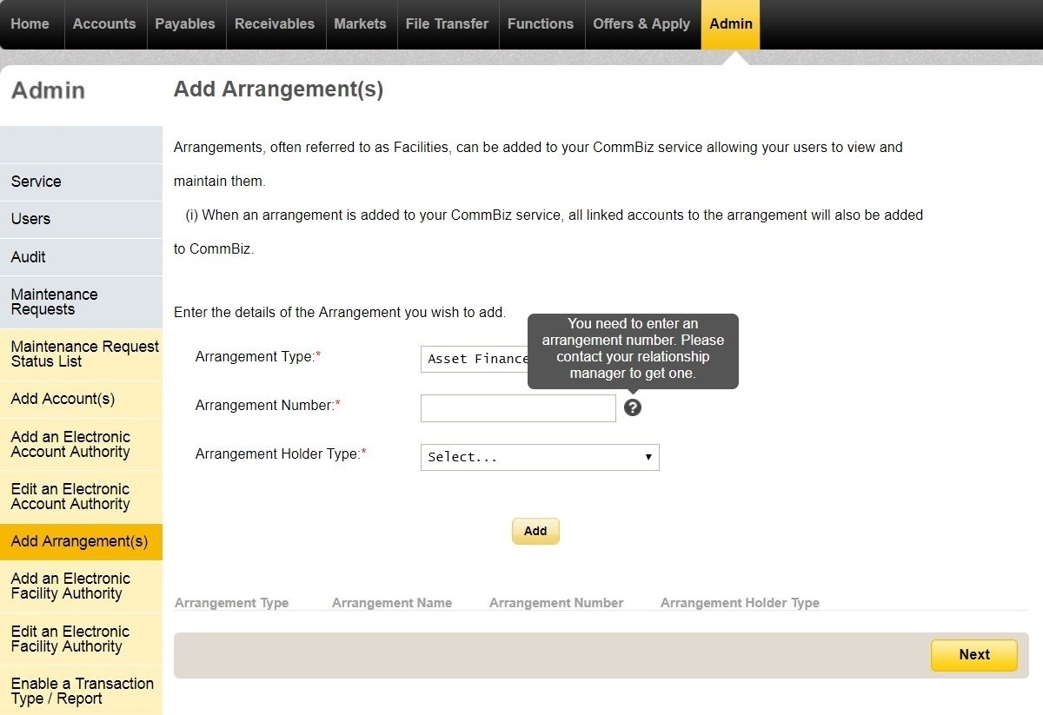Viewport: 1043px width, 715px height.
Task: Switch to the Receivables tab
Action: pyautogui.click(x=275, y=24)
